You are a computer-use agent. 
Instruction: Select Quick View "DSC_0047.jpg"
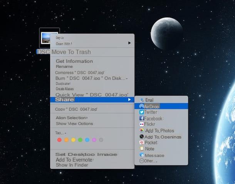tap(92, 95)
